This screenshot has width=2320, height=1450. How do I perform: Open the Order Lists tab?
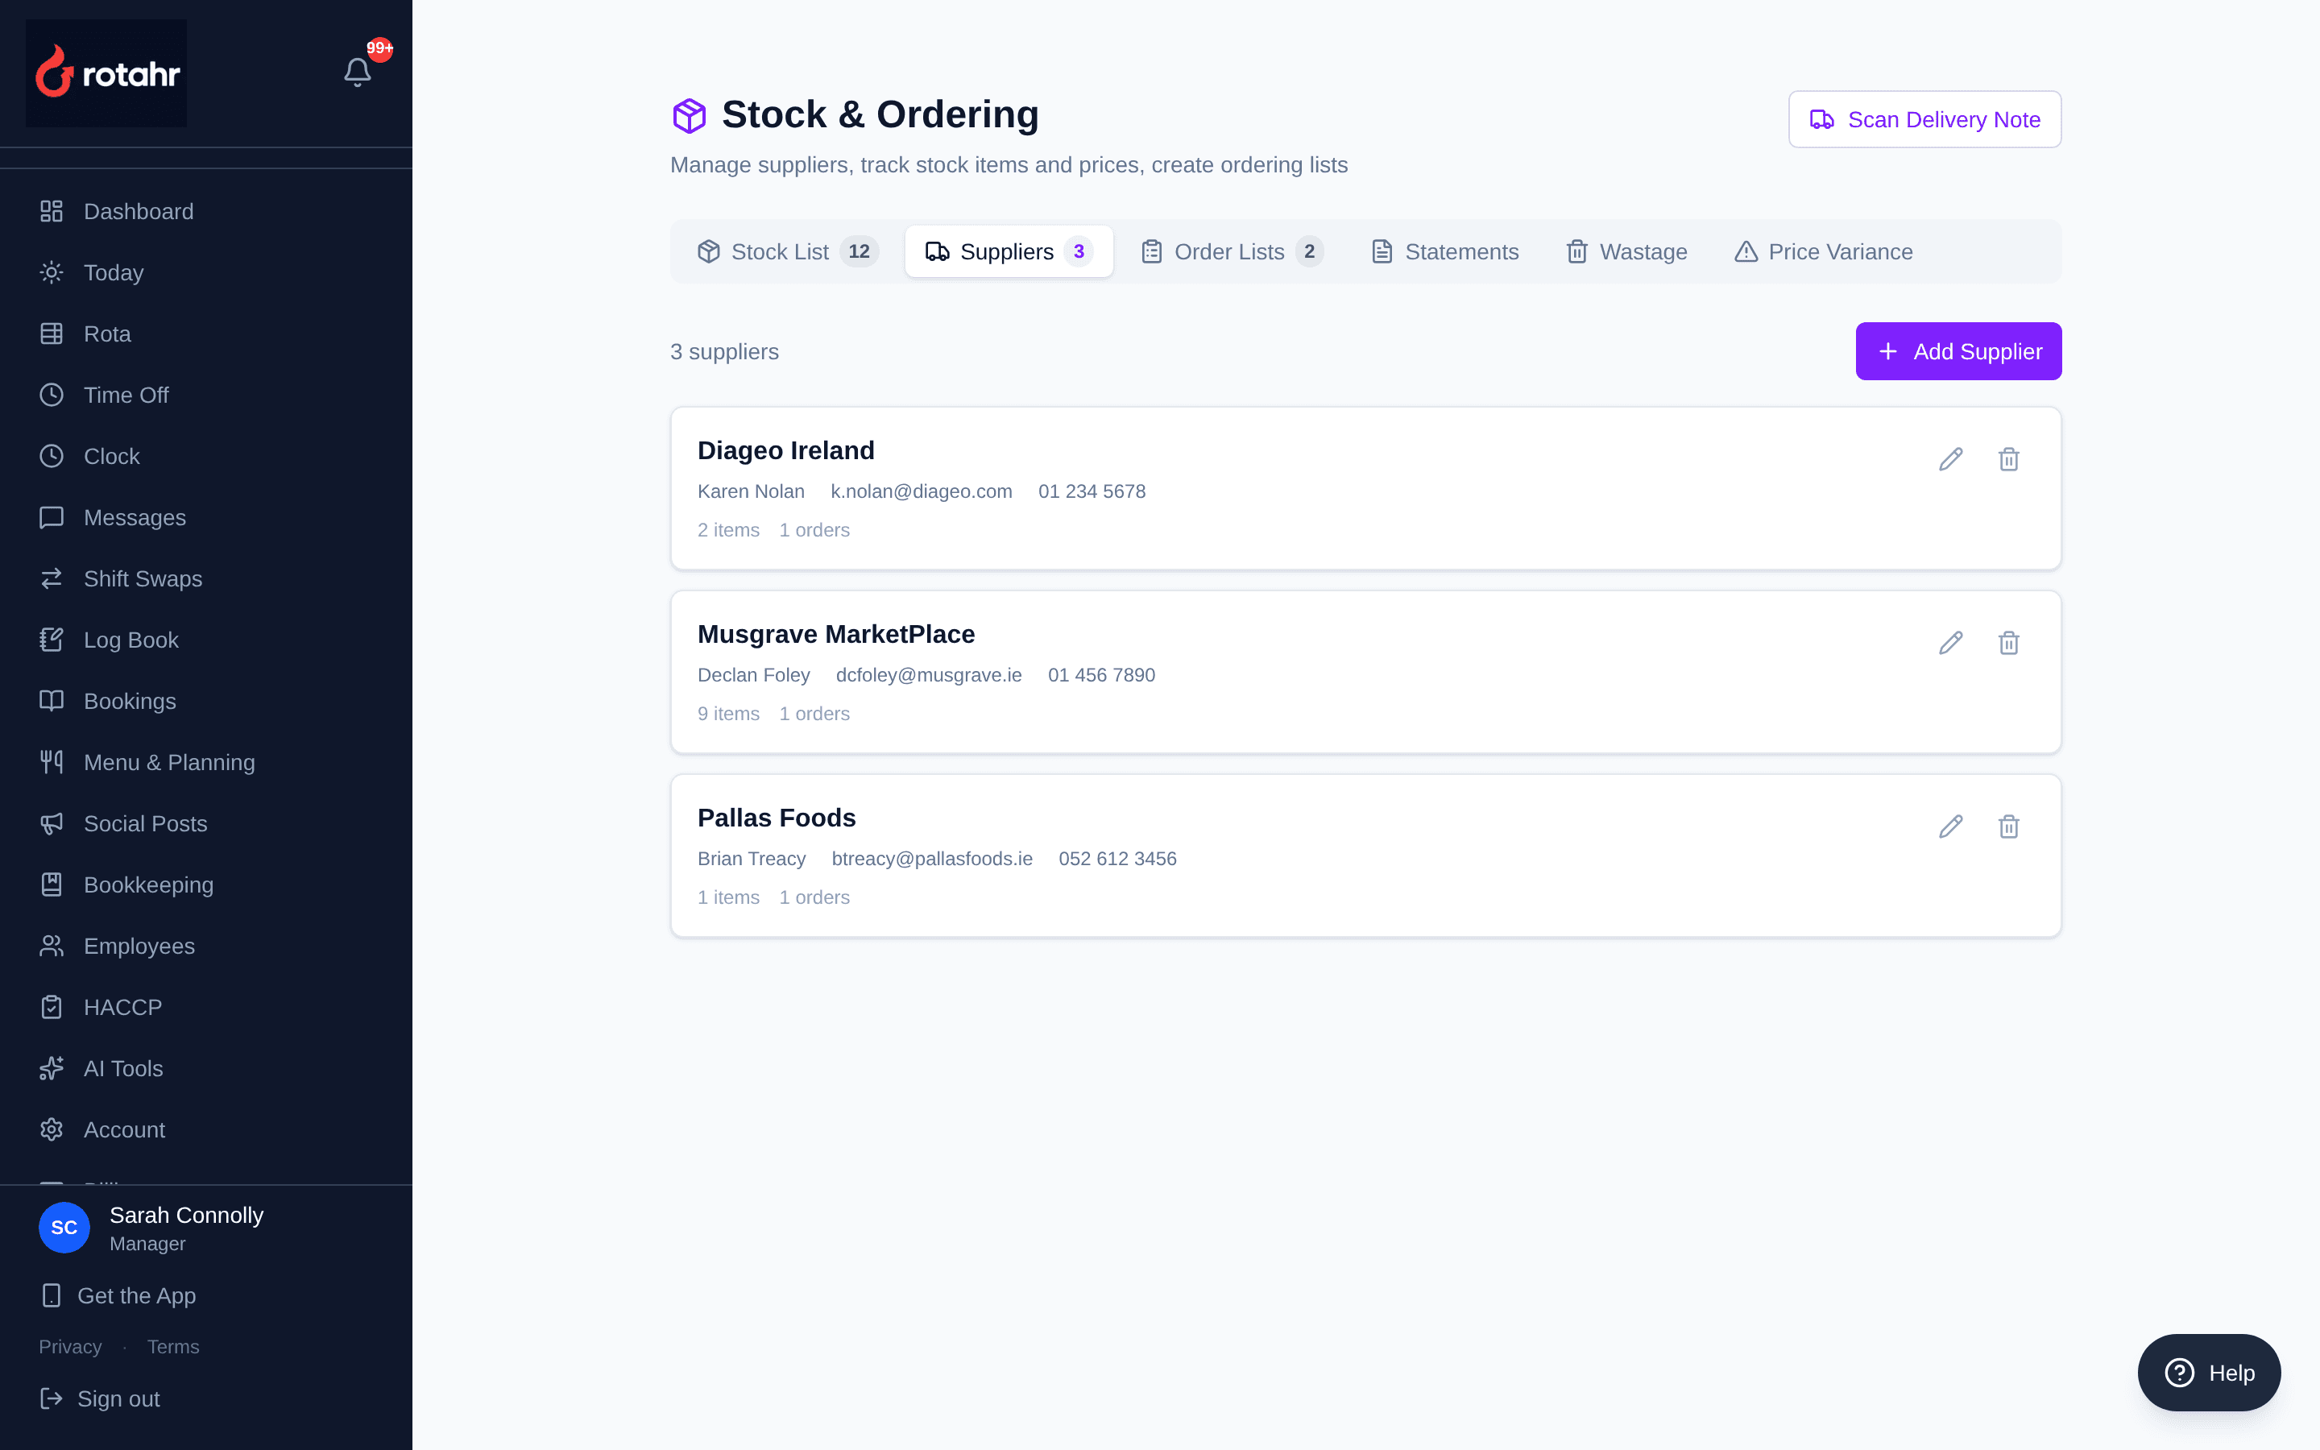pos(1232,251)
